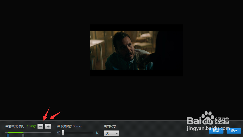Click the green selected range bar
The width and height of the screenshot is (243, 137).
pyautogui.click(x=16, y=133)
